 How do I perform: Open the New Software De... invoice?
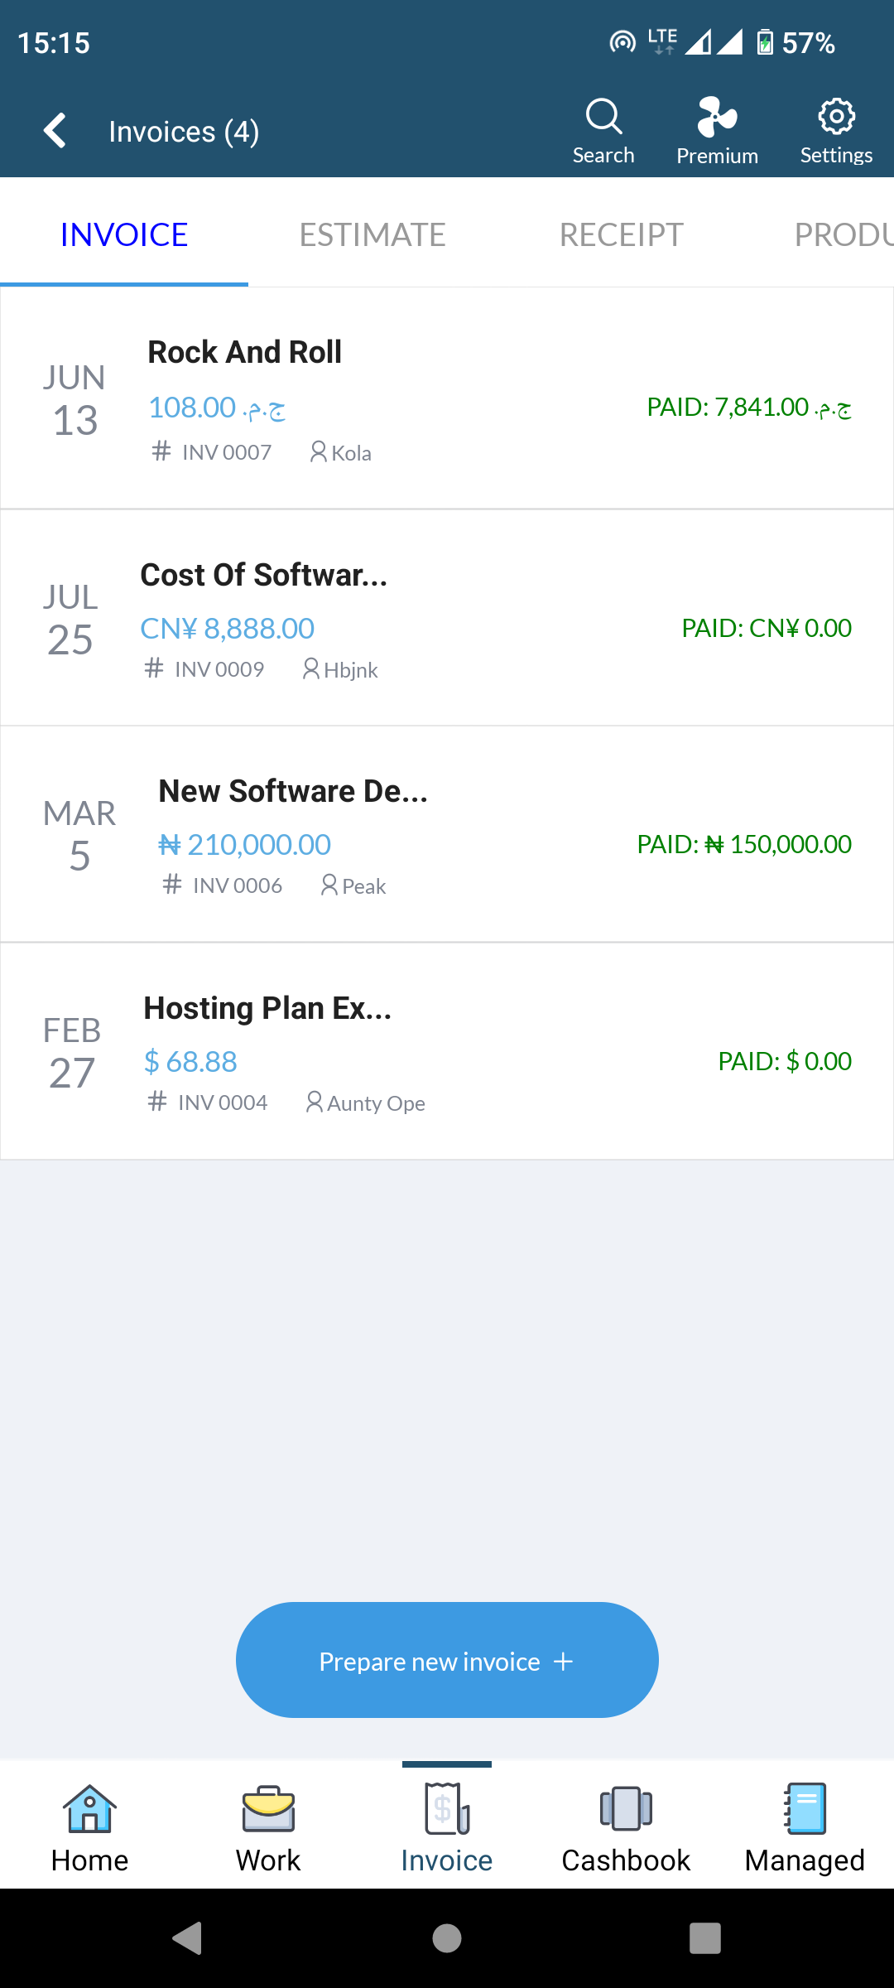pyautogui.click(x=447, y=835)
